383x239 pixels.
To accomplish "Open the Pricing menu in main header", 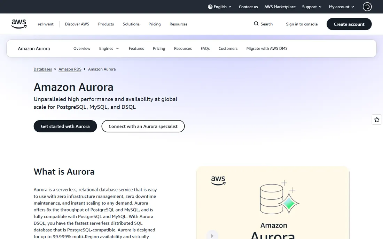I will (154, 24).
